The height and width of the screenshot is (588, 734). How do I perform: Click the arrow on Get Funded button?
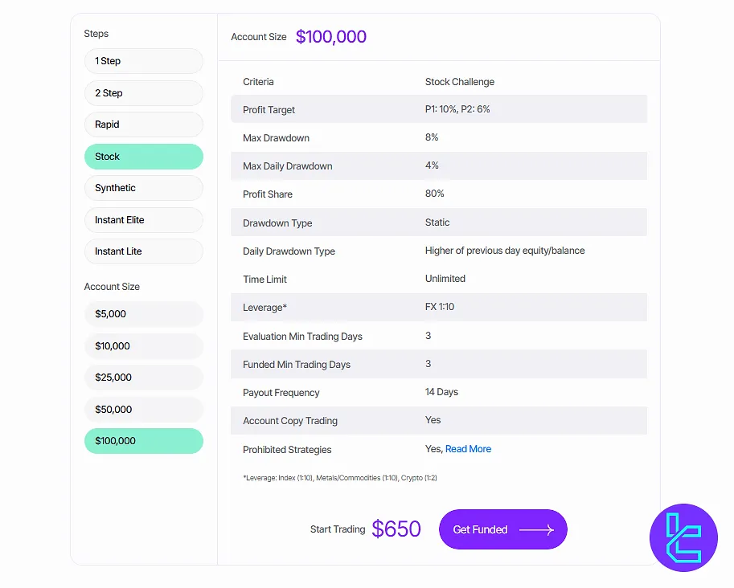[x=536, y=530]
